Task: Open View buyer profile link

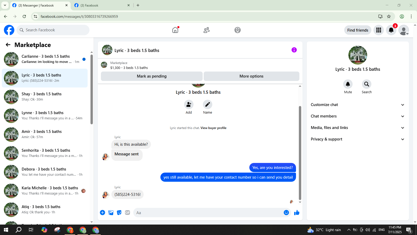Action: 213,128
